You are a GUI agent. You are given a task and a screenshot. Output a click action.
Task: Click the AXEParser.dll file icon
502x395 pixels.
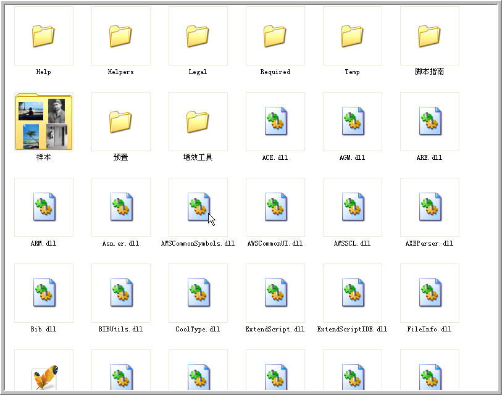[430, 207]
